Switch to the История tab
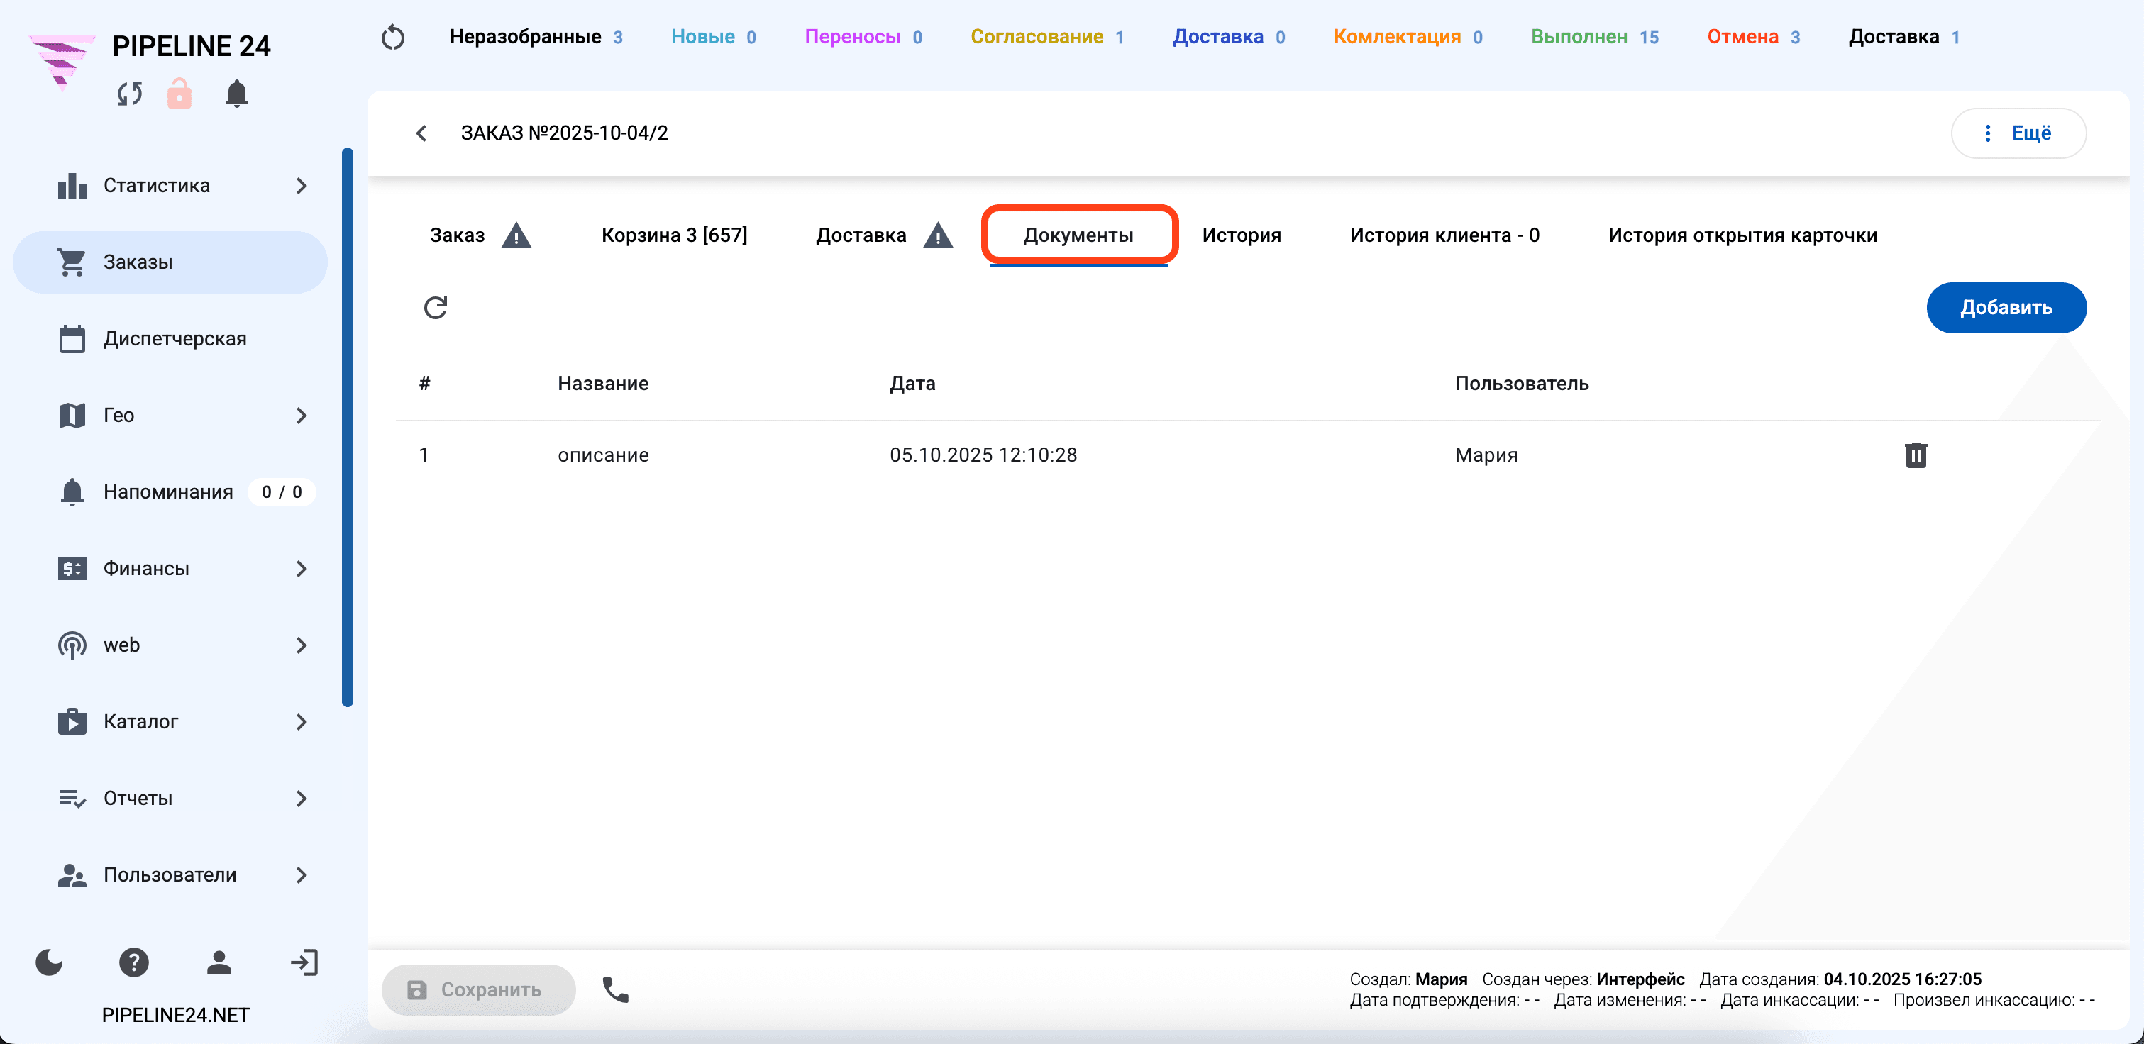This screenshot has width=2144, height=1044. [x=1241, y=235]
